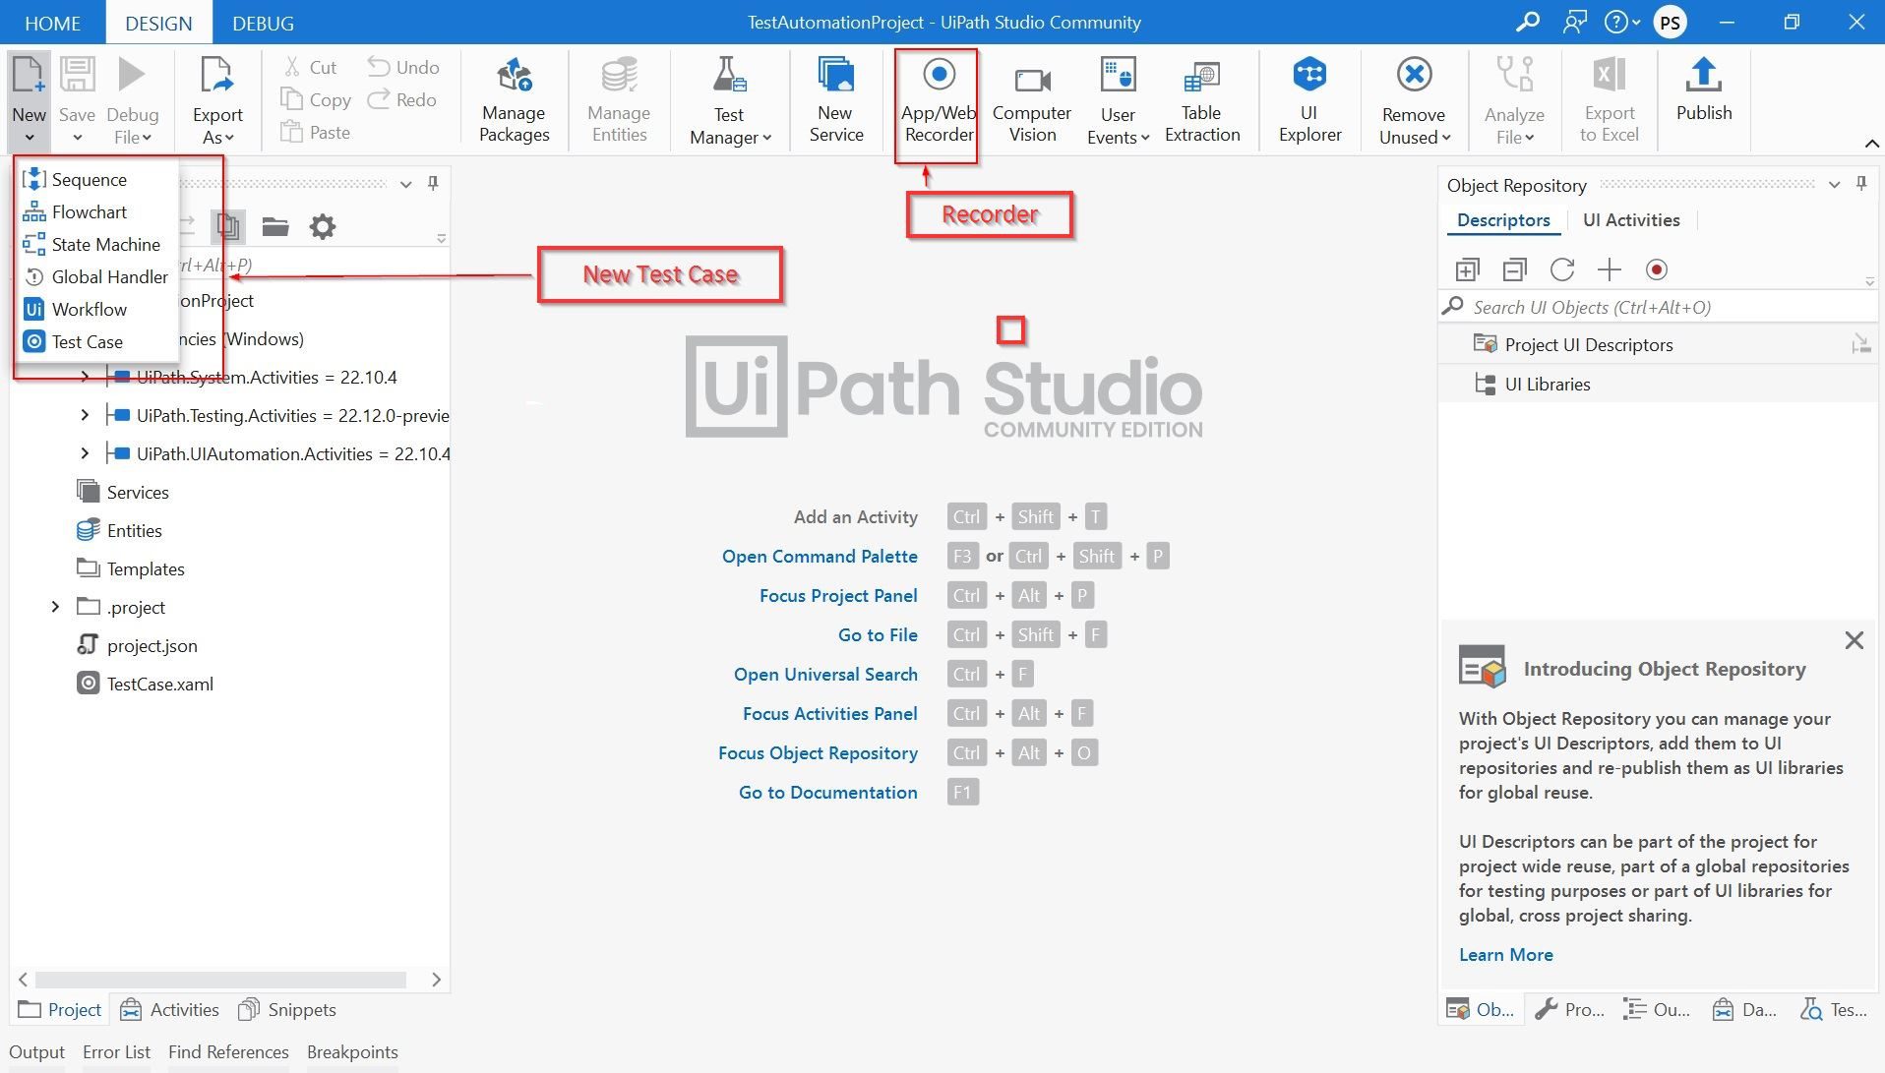Click inside the Search UI Objects field
The height and width of the screenshot is (1073, 1885).
[x=1623, y=306]
